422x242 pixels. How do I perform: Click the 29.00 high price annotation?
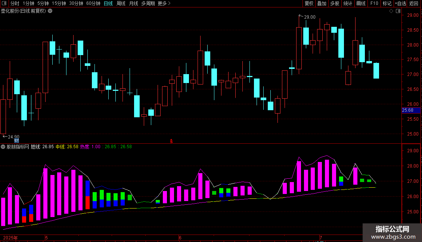pyautogui.click(x=310, y=17)
